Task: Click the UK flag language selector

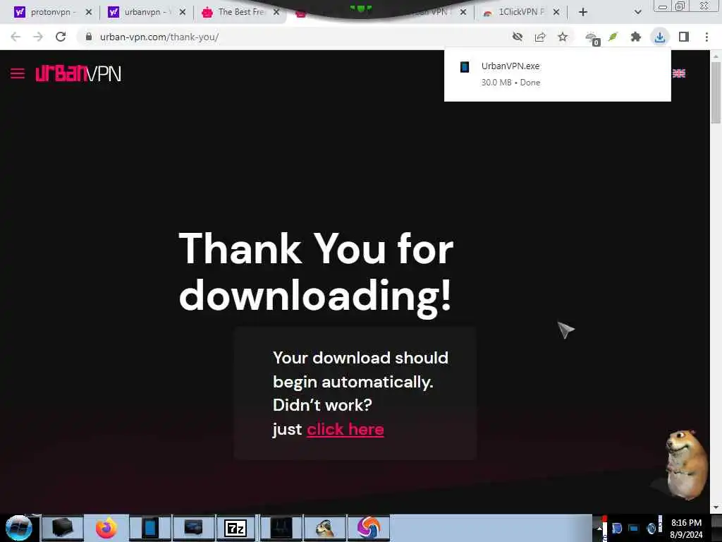Action: tap(679, 73)
